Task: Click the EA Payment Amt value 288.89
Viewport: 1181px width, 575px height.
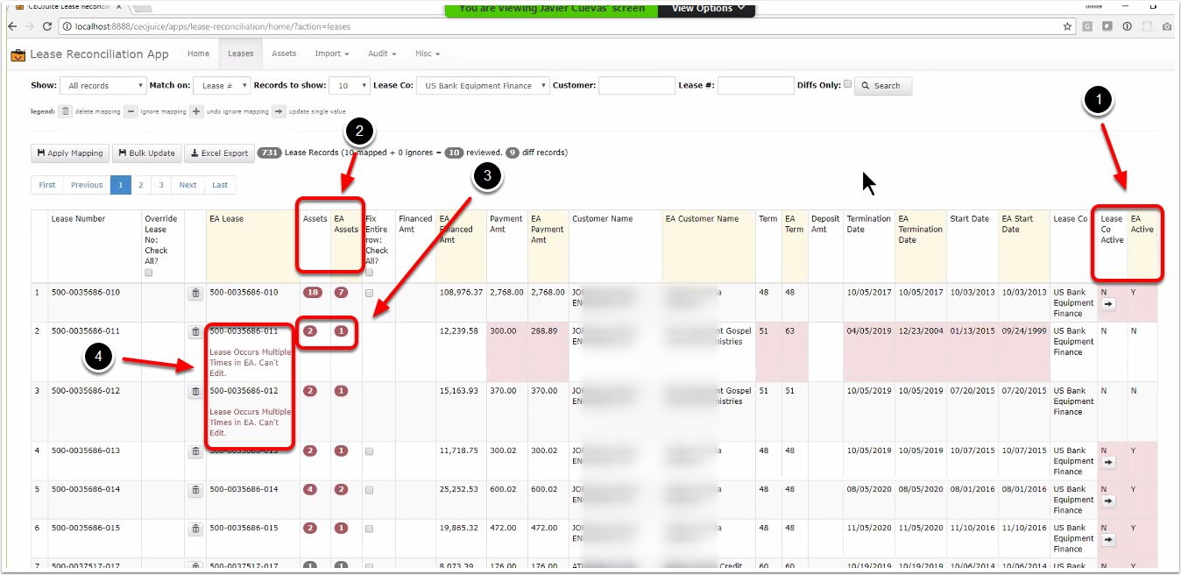Action: pyautogui.click(x=544, y=331)
